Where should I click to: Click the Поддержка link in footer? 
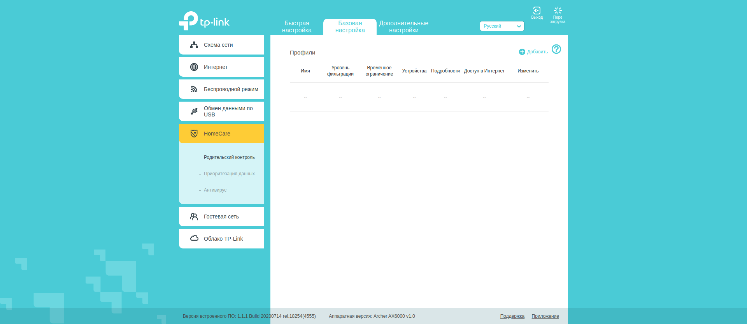click(x=512, y=316)
